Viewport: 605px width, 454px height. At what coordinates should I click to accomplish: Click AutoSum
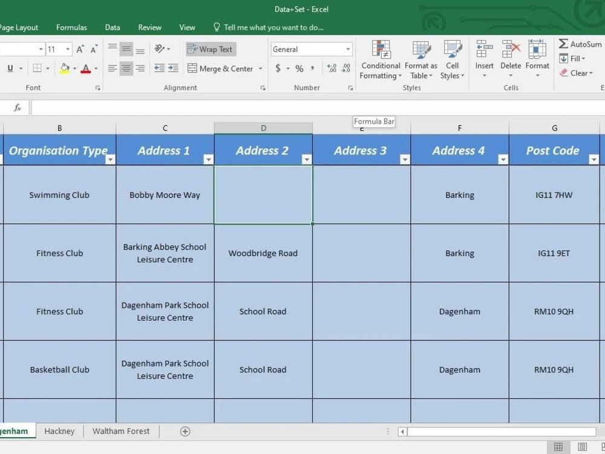(x=580, y=44)
